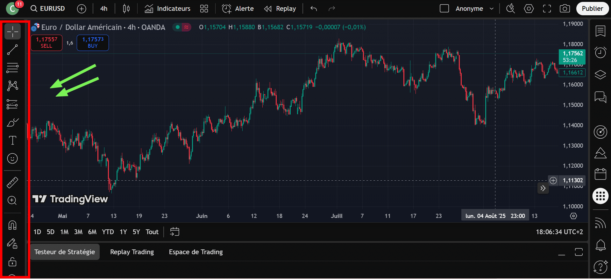Switch to the Replay Trading tab
Image resolution: width=611 pixels, height=279 pixels.
click(132, 252)
